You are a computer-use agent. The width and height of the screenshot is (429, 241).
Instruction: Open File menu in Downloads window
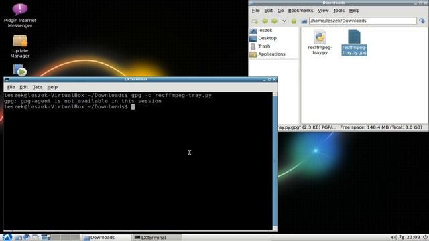pyautogui.click(x=255, y=11)
